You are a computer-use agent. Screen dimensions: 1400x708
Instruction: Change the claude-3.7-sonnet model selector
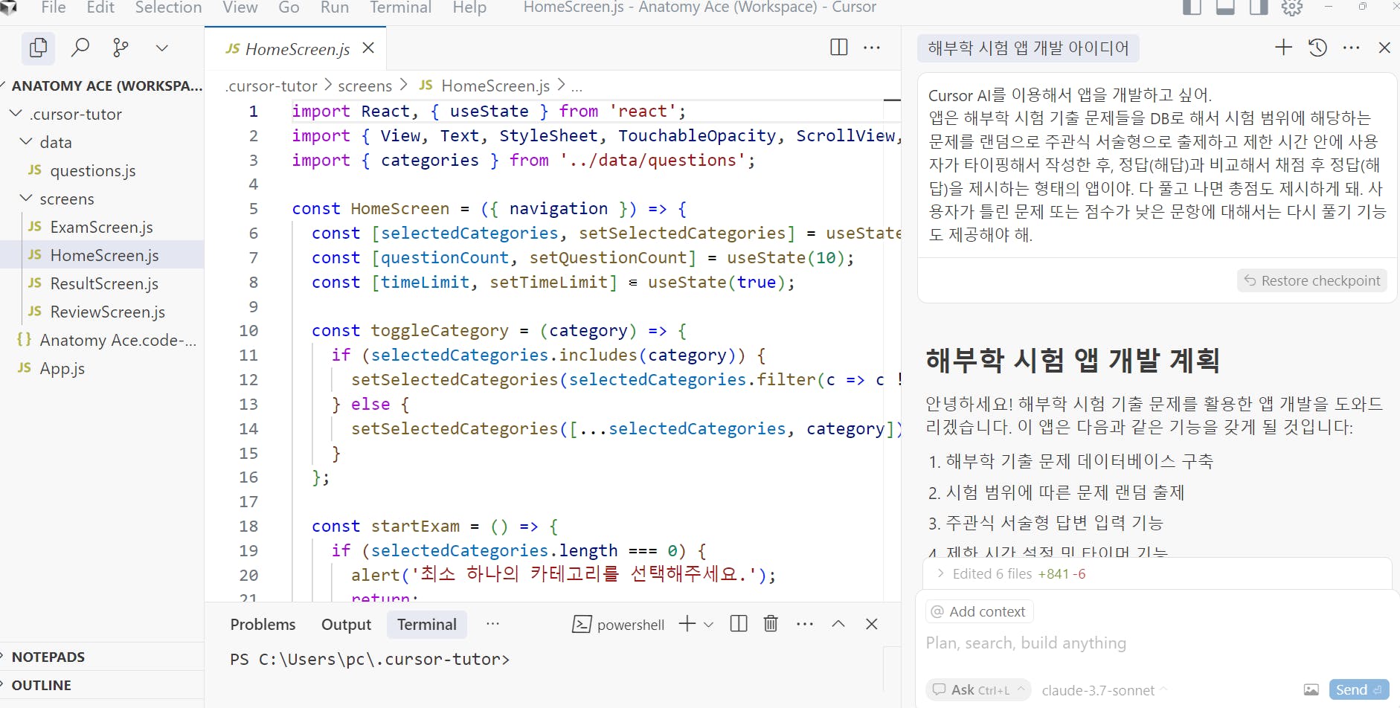pos(1104,691)
